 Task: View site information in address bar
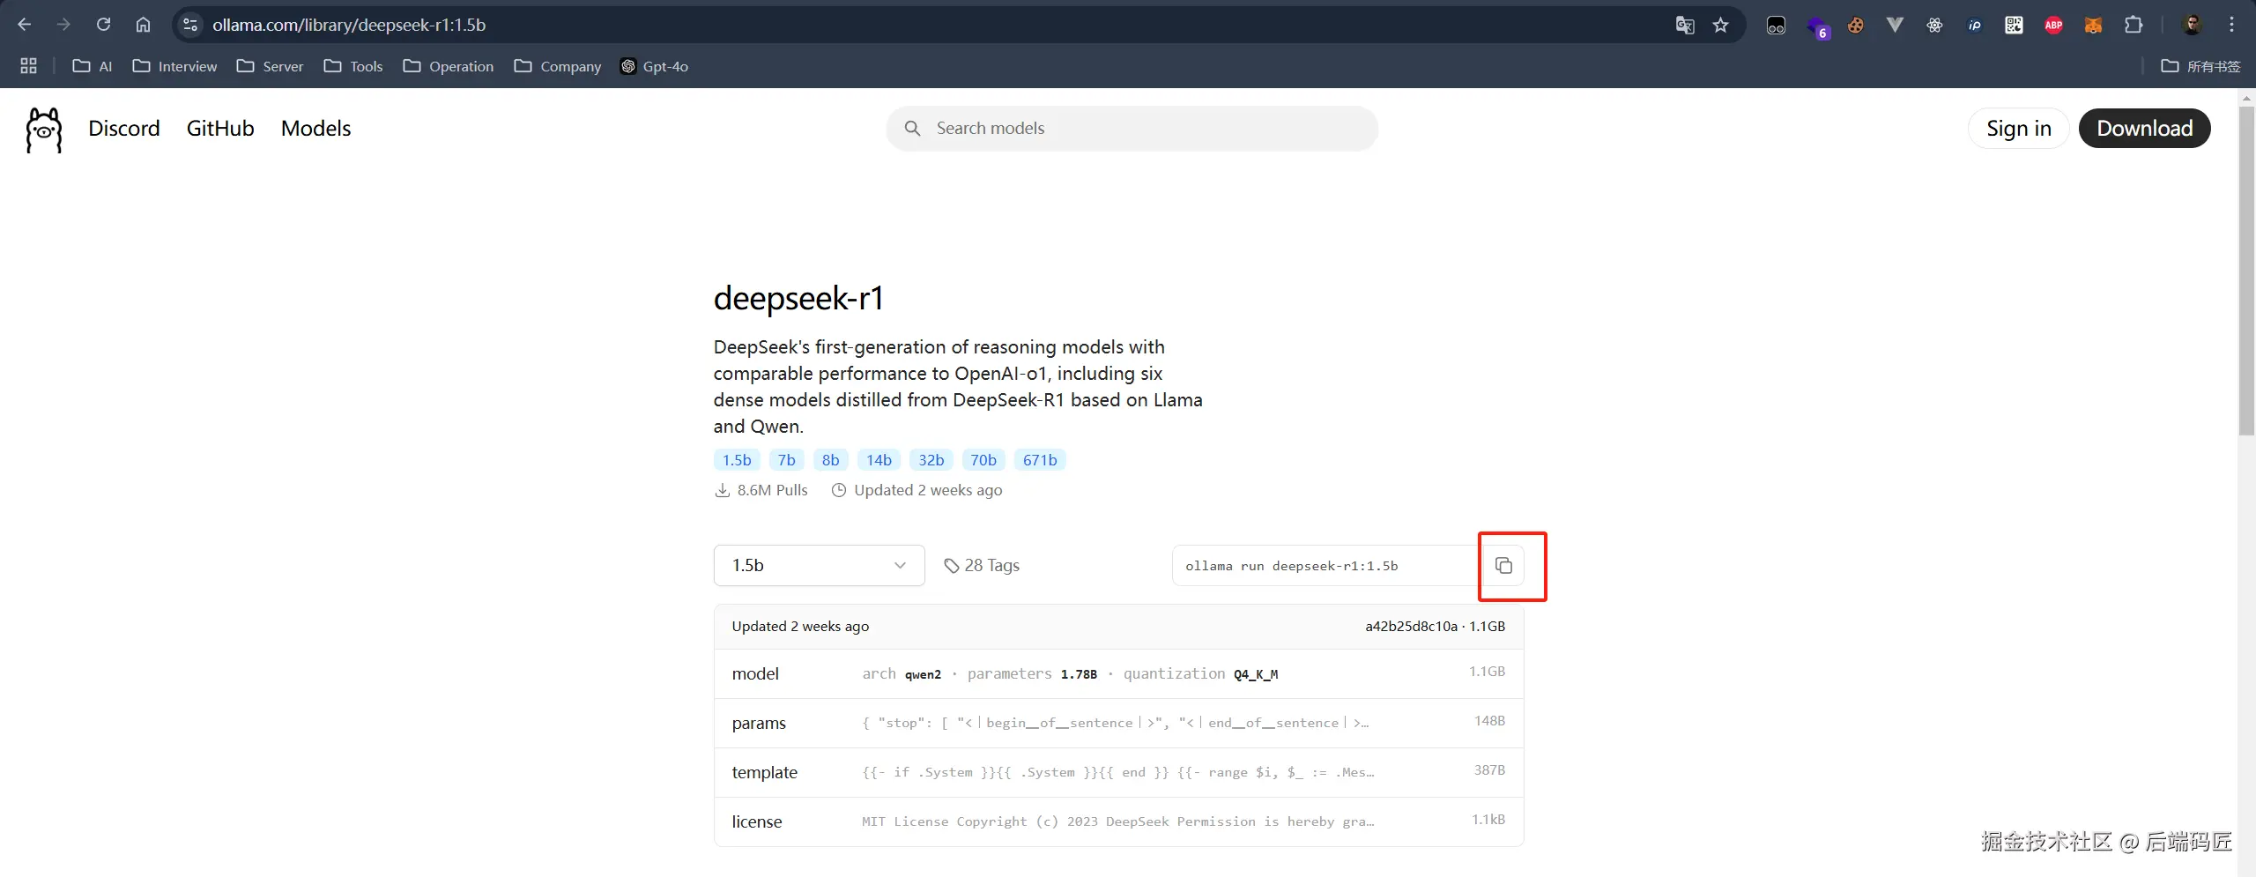pyautogui.click(x=190, y=25)
